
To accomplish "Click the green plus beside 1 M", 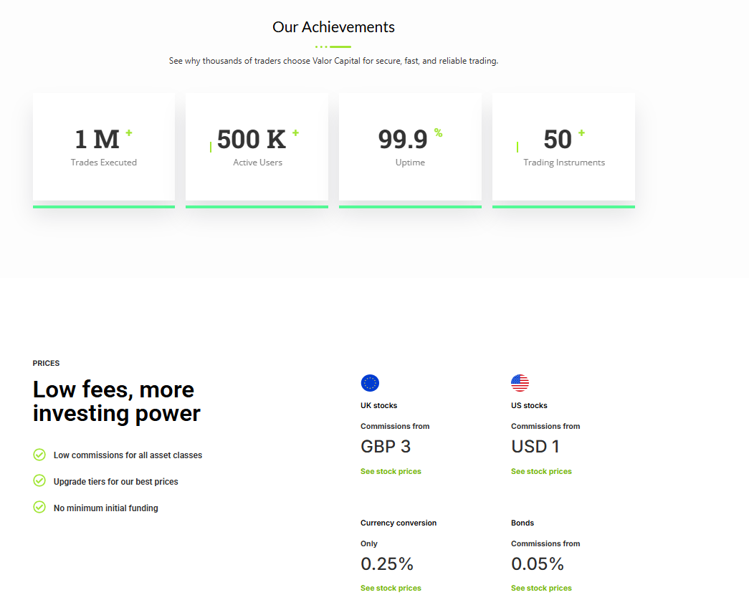I will pos(129,132).
